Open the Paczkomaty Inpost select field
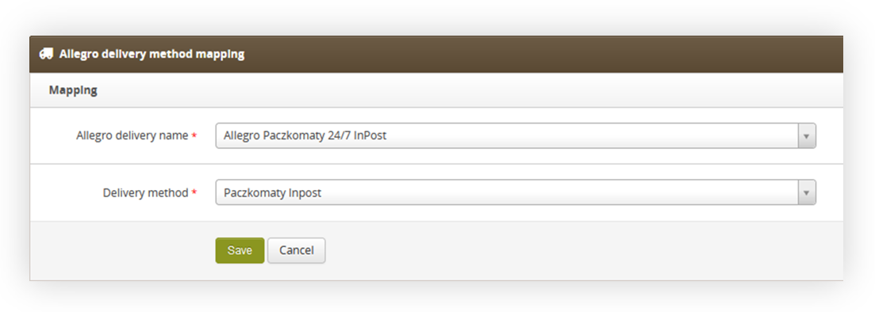 pos(516,192)
